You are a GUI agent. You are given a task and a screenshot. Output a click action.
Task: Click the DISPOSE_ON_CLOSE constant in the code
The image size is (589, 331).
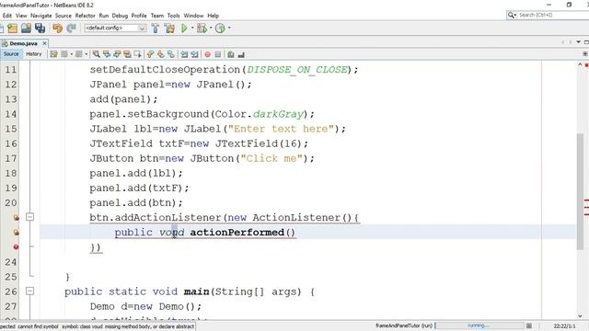(297, 70)
